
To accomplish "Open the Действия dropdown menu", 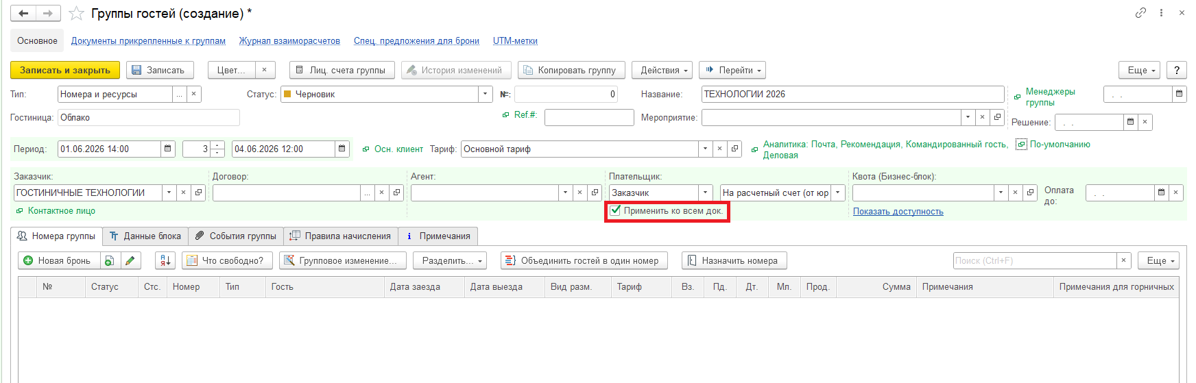I will pyautogui.click(x=662, y=70).
